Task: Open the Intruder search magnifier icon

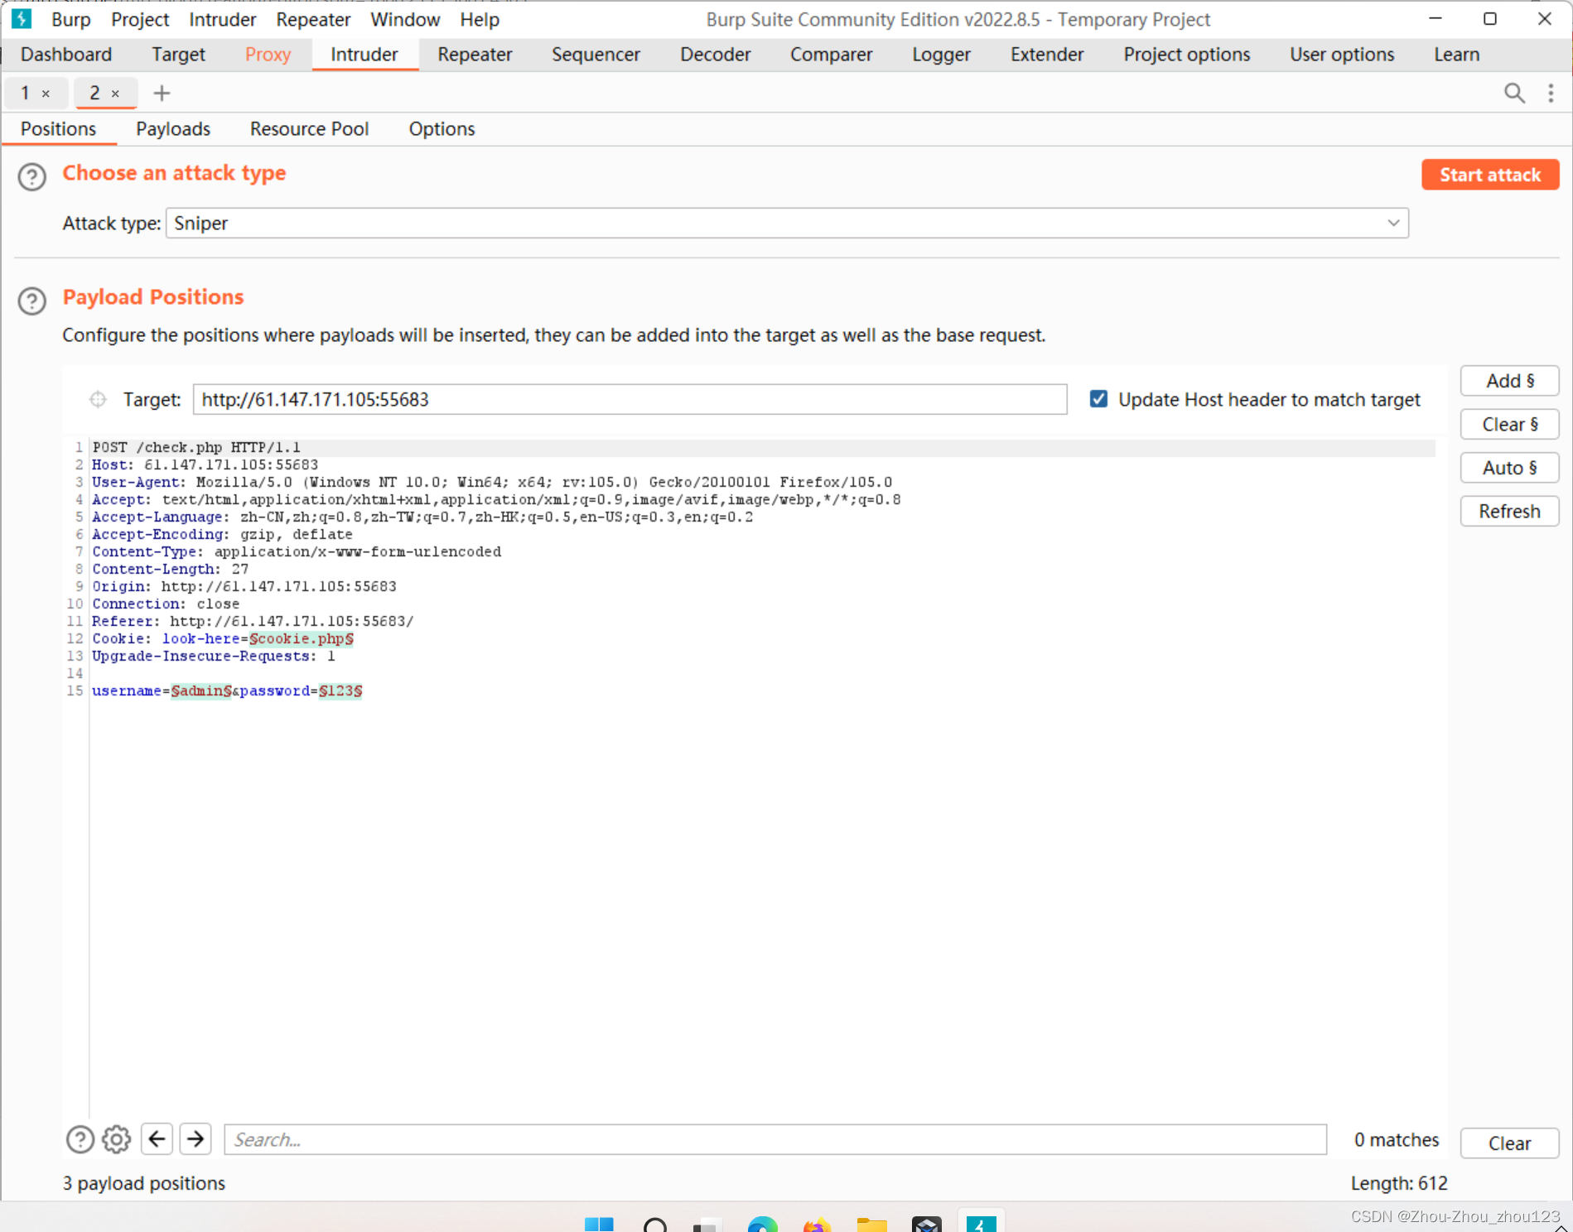Action: [1514, 93]
